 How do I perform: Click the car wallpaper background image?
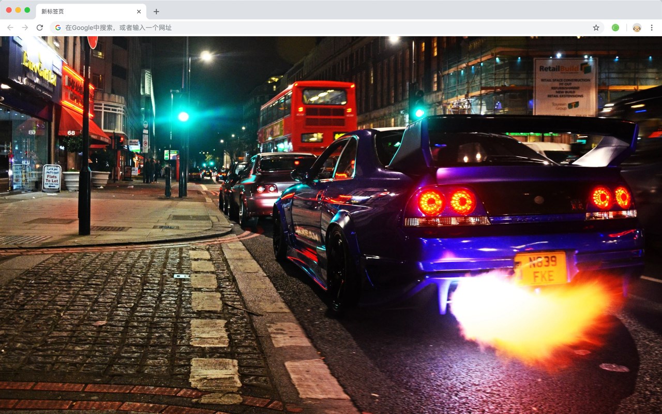click(331, 225)
